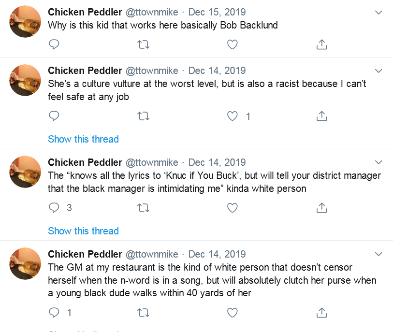Retweet the Bob Backlund tweet

tap(144, 44)
